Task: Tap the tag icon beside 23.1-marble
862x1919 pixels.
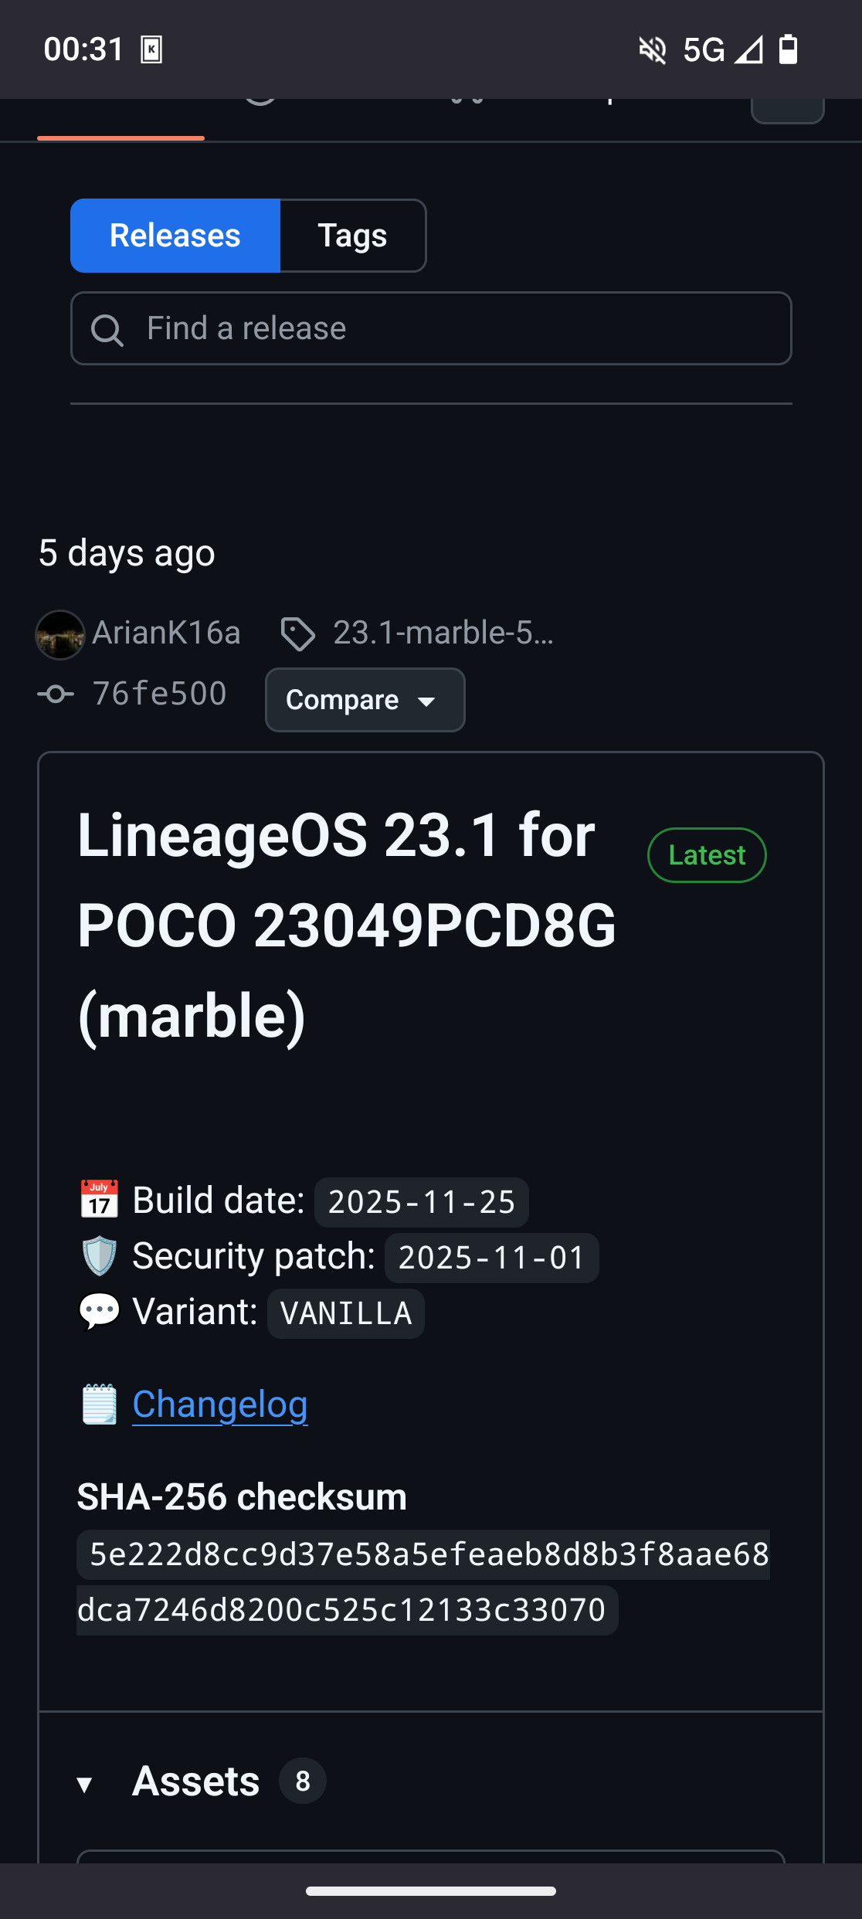Action: click(298, 634)
